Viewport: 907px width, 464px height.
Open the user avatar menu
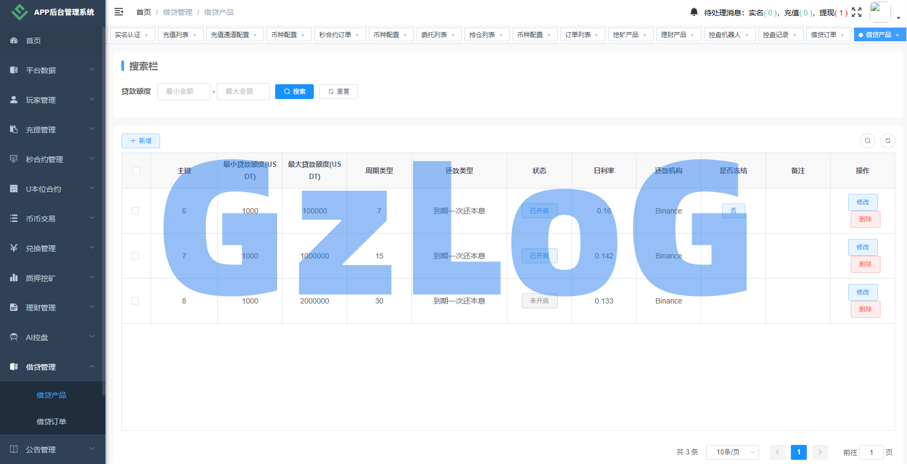click(x=880, y=12)
